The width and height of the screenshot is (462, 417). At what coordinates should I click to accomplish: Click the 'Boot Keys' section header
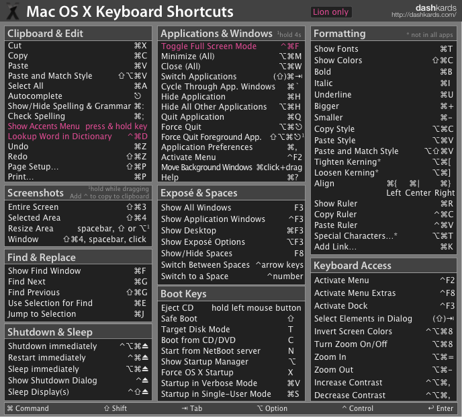231,294
